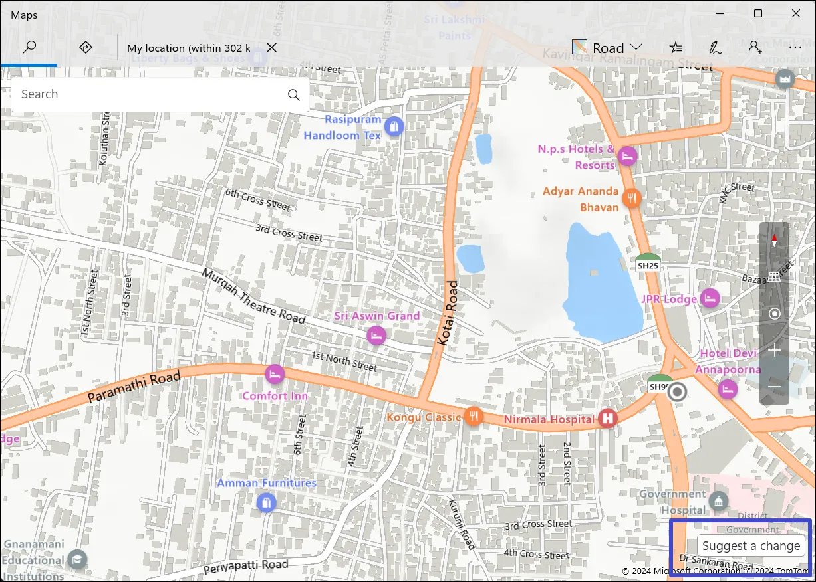Screen dimensions: 816x582
Task: Click the Kotai Road label
Action: click(448, 313)
